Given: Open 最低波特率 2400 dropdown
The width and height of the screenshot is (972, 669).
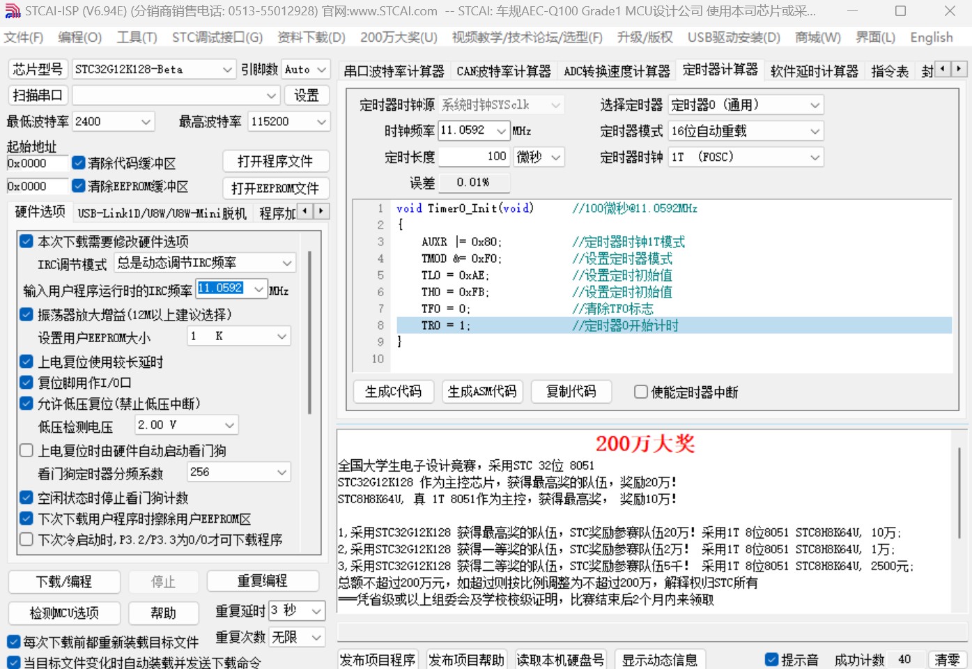Looking at the screenshot, I should click(113, 121).
